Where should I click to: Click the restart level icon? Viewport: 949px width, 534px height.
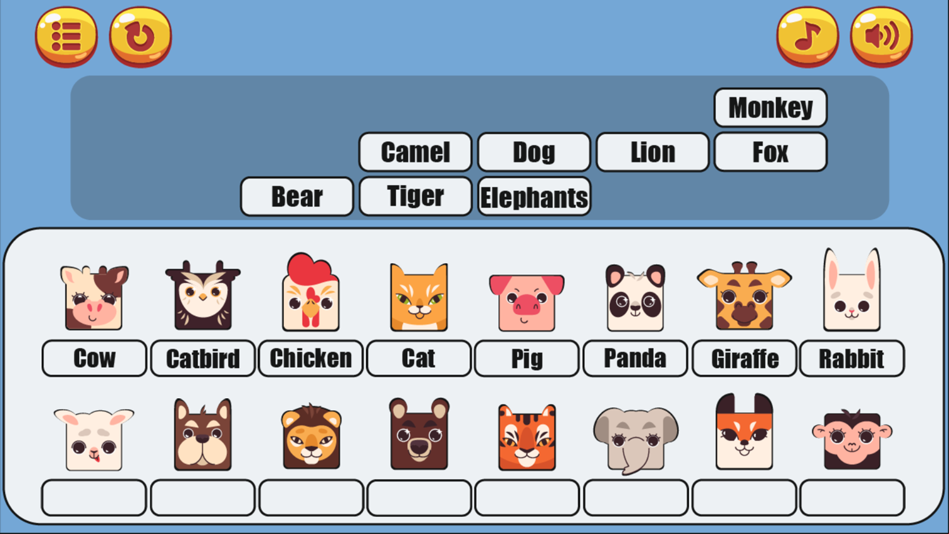140,37
